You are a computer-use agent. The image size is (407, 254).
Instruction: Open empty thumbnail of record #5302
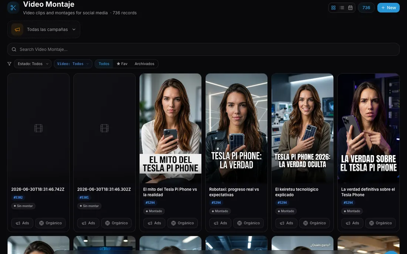pos(38,128)
